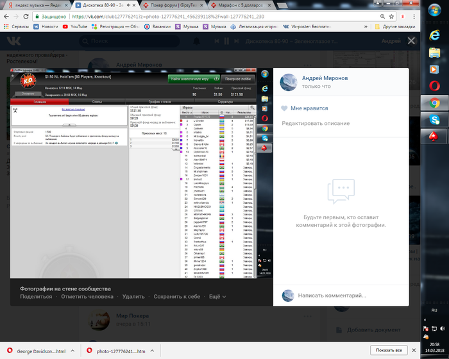
Task: Click Редактировать описание
Action: point(316,123)
